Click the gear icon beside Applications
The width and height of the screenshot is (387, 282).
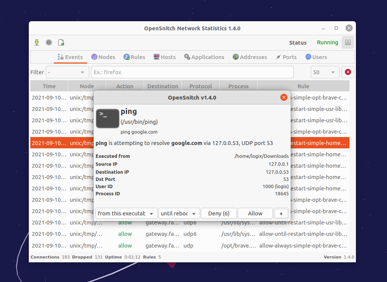tap(186, 57)
